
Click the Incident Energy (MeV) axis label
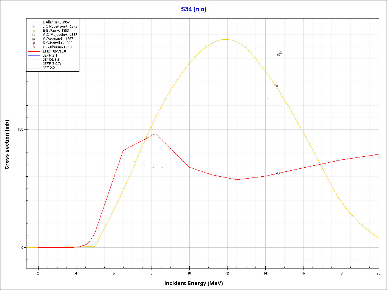click(x=196, y=283)
